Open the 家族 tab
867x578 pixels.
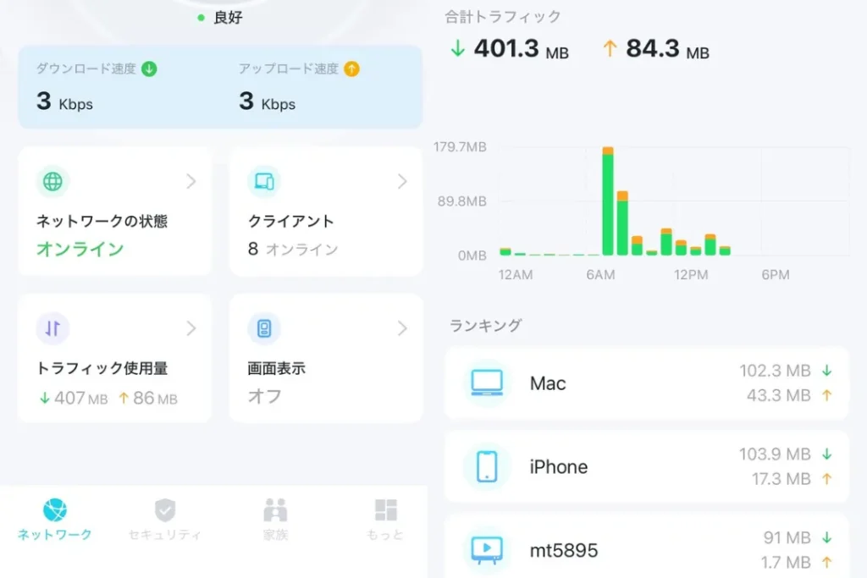[275, 519]
